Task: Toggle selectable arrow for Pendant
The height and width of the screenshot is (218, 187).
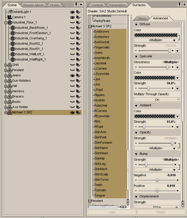Action: 78,70
